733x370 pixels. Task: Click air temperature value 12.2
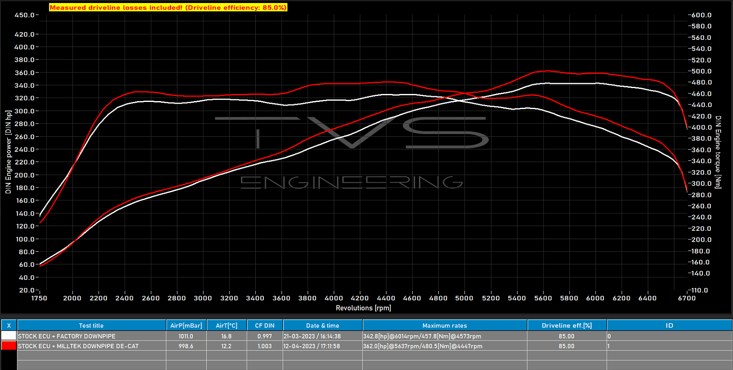tap(226, 346)
